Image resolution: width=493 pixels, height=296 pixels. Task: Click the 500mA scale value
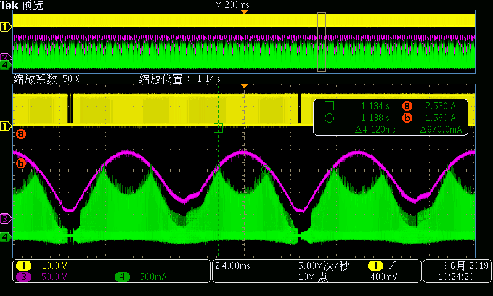(153, 277)
